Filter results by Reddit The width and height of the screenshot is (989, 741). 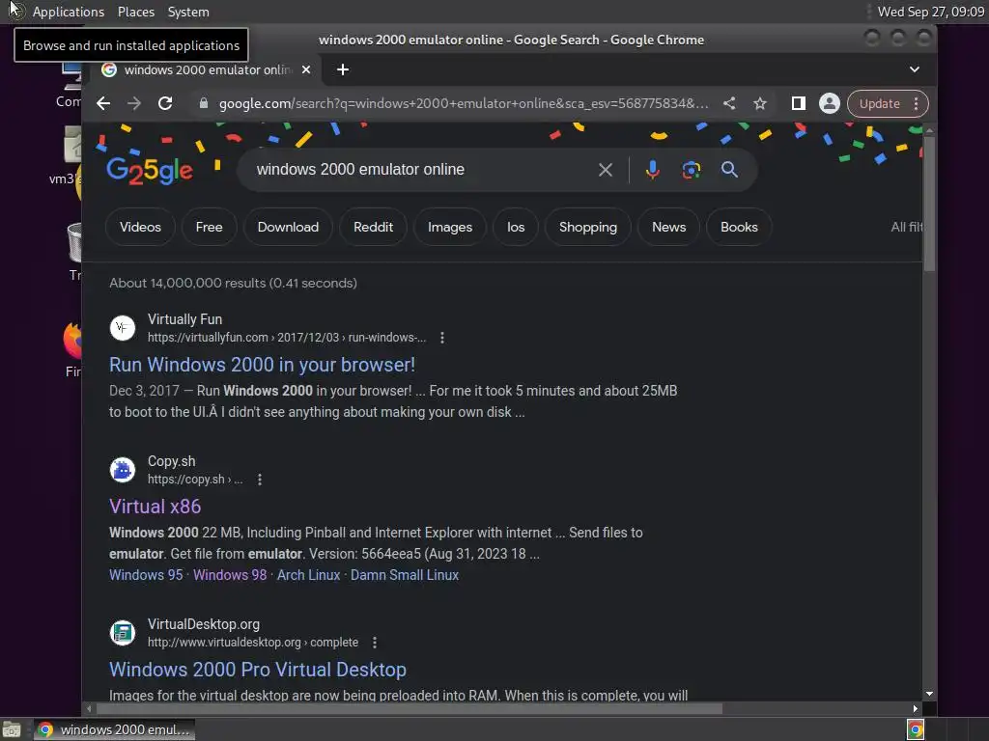[x=374, y=227]
